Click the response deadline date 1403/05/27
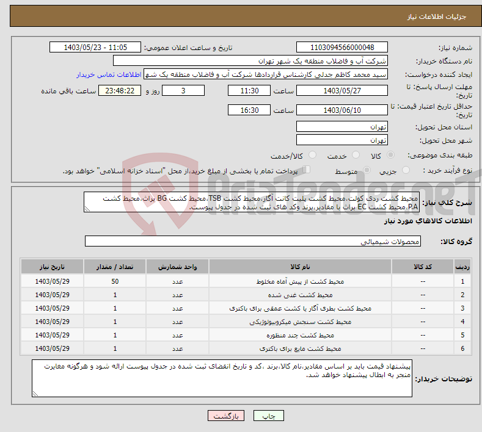Viewport: 482px width, 432px height. pyautogui.click(x=342, y=90)
